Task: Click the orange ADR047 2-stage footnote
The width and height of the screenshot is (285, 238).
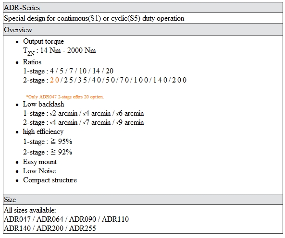Action: pos(65,97)
